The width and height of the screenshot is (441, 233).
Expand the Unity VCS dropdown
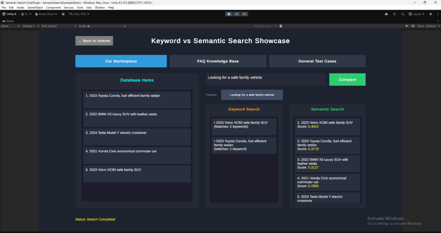79,14
